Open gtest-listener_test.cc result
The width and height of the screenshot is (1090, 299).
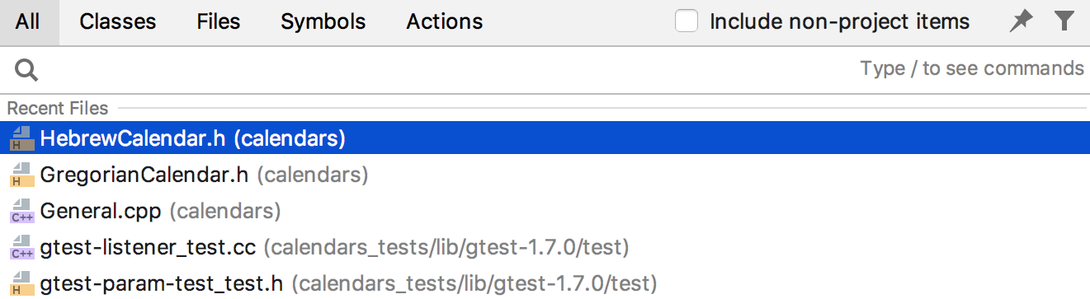click(x=545, y=246)
